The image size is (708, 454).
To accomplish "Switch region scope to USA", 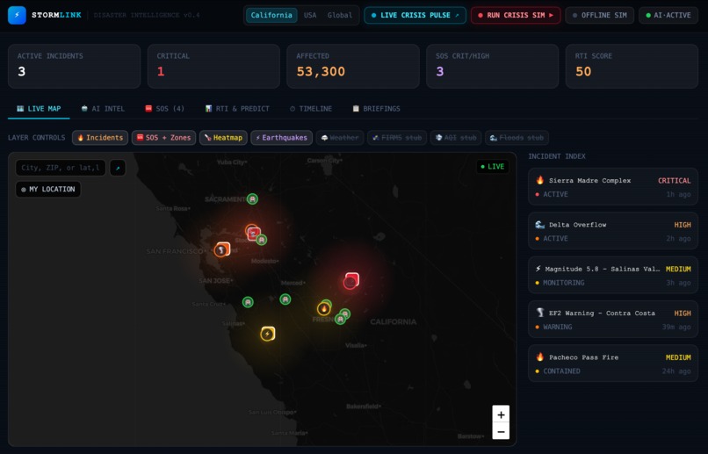I will 310,15.
